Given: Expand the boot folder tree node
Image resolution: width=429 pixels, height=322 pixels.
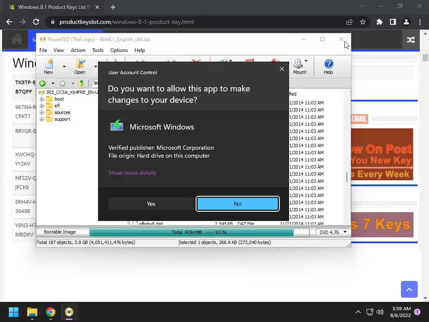Looking at the screenshot, I should point(41,99).
